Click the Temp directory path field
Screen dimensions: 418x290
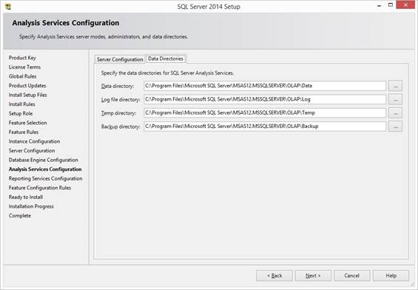pyautogui.click(x=265, y=112)
